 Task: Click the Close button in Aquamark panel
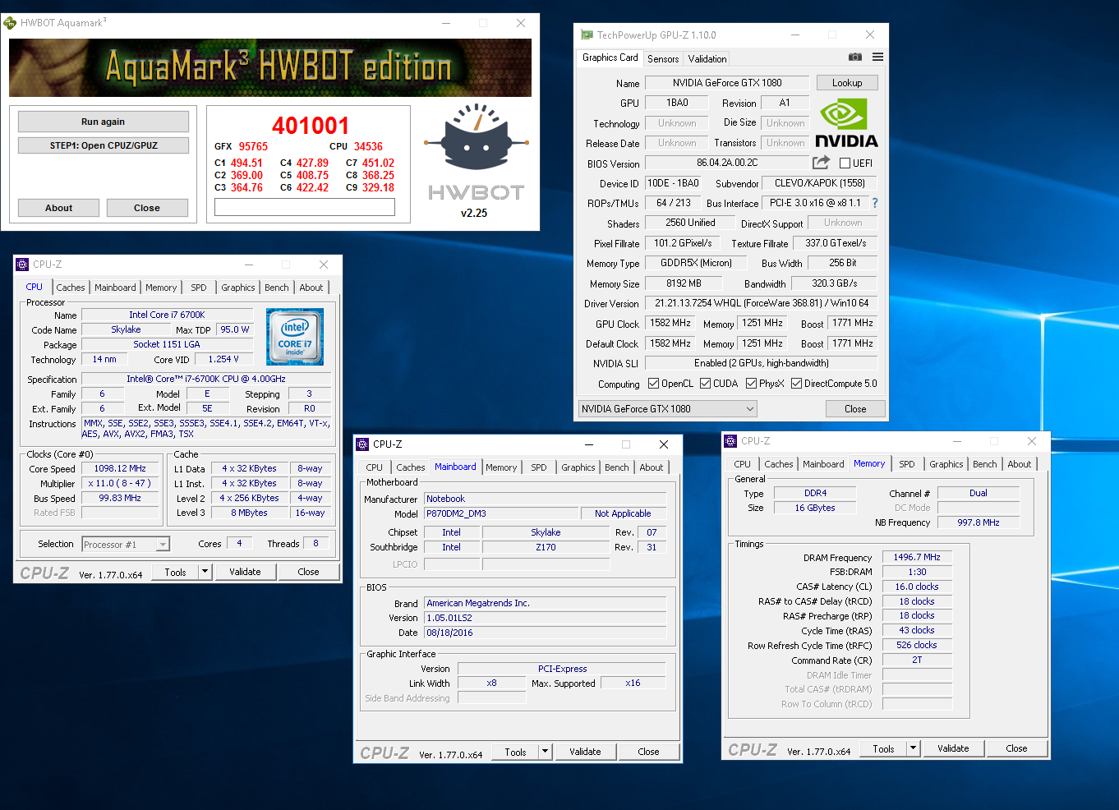tap(147, 208)
